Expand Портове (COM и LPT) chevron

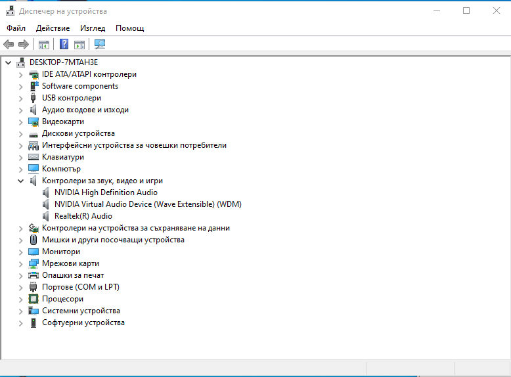point(20,288)
